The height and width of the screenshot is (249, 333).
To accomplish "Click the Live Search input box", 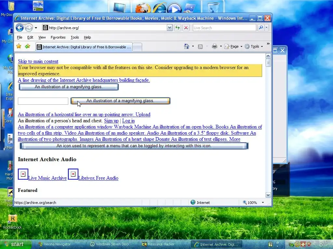I will pyautogui.click(x=224, y=28).
